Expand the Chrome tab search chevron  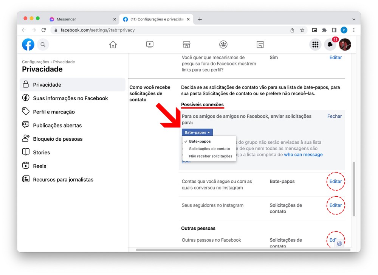point(354,19)
